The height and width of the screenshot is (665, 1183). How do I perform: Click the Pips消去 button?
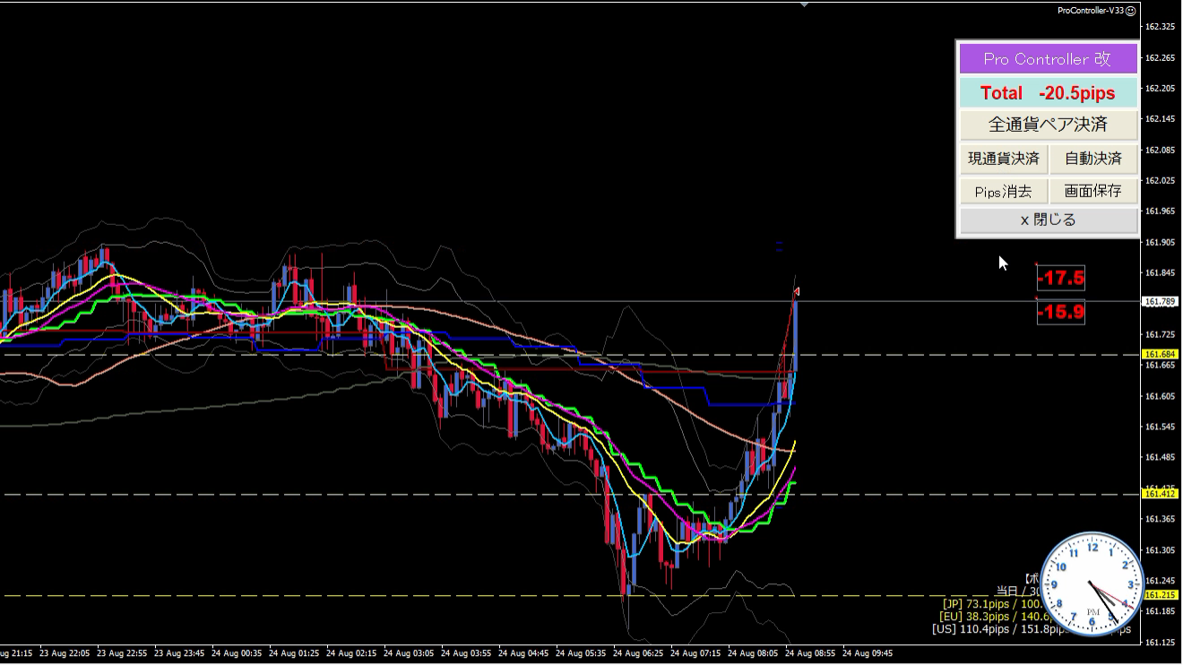(1004, 191)
